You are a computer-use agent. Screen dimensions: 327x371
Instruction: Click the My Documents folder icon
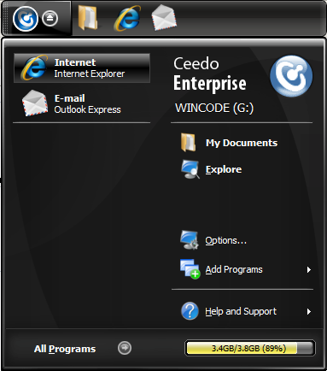pos(188,142)
